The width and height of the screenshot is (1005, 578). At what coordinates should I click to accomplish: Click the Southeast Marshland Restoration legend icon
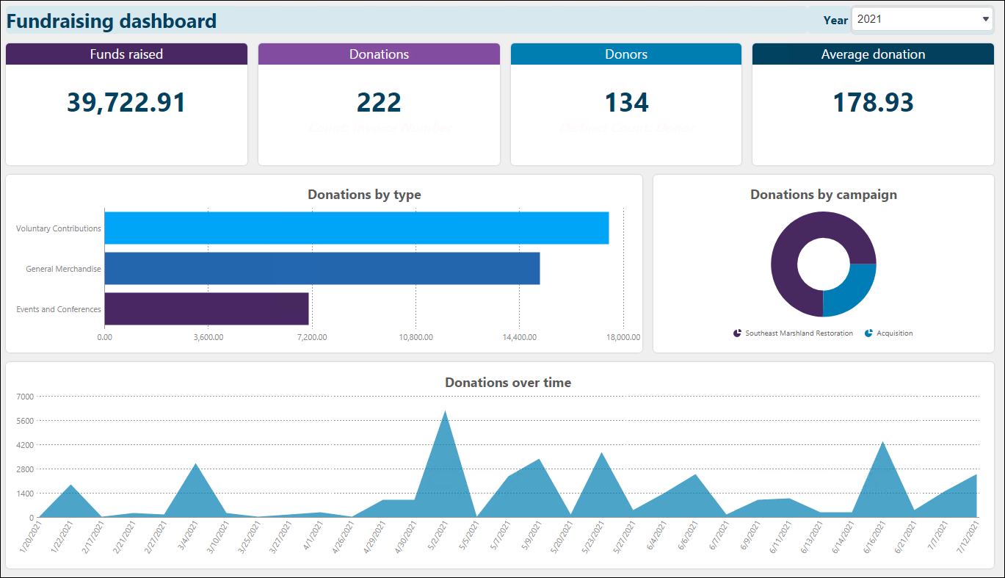click(x=737, y=333)
